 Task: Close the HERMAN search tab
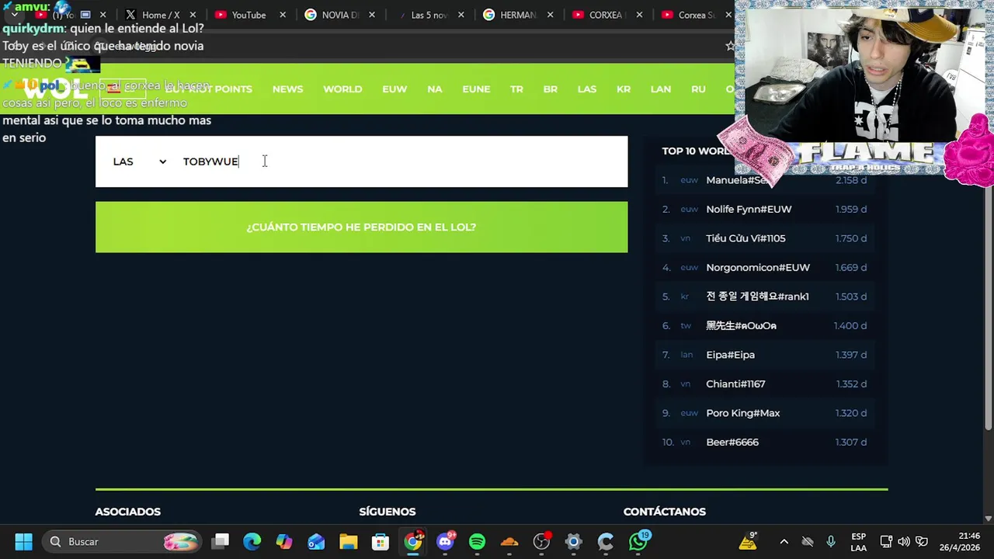(551, 15)
